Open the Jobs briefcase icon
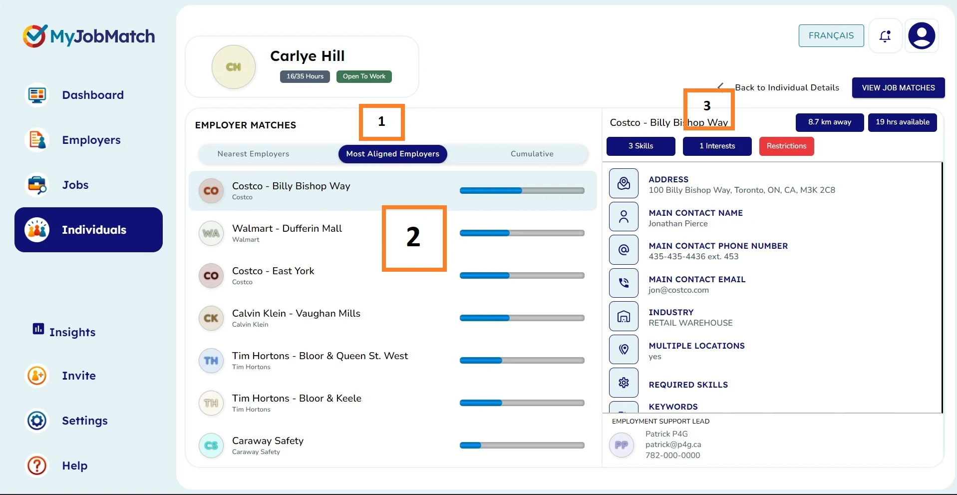957x495 pixels. coord(37,185)
